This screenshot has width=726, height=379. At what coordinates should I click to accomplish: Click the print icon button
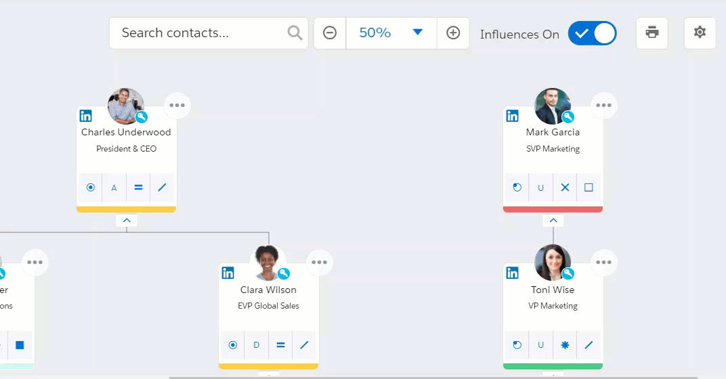(652, 33)
